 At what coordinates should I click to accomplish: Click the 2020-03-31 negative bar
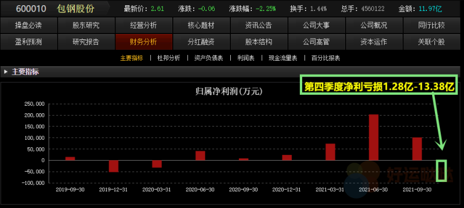click(157, 164)
